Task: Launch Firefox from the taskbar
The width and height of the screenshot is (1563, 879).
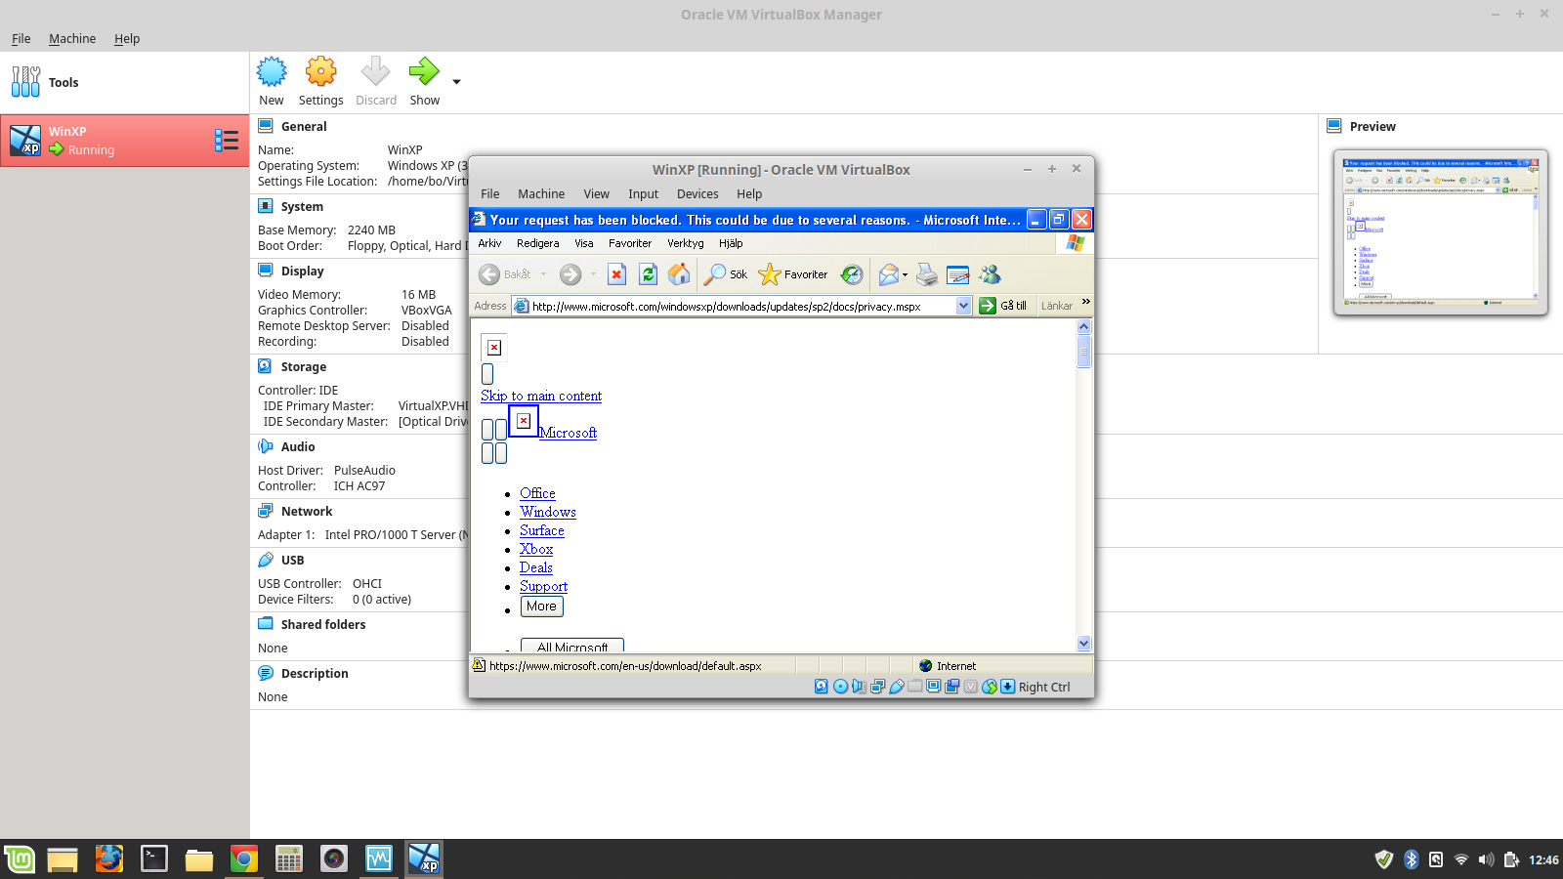Action: click(x=109, y=859)
